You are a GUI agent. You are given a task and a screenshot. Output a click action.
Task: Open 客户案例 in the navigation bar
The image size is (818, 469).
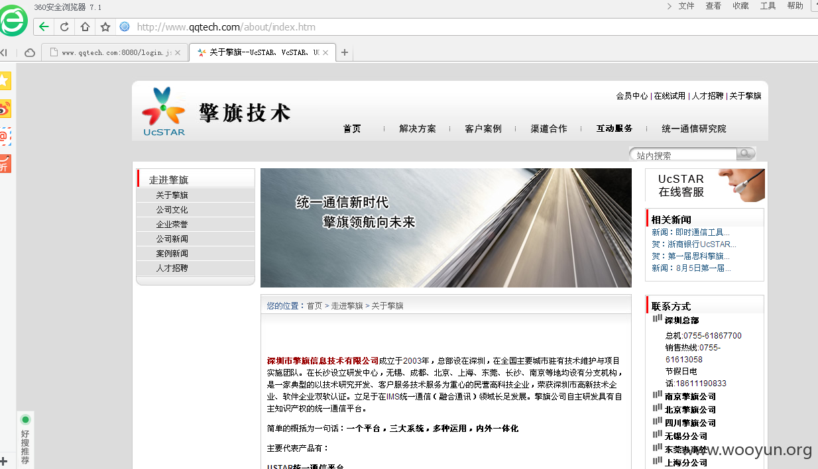click(483, 129)
